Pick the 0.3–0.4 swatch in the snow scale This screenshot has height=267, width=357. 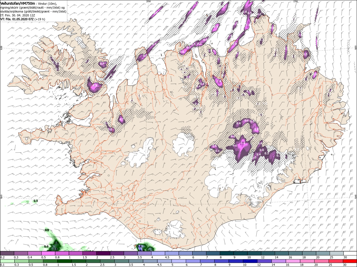click(21, 253)
